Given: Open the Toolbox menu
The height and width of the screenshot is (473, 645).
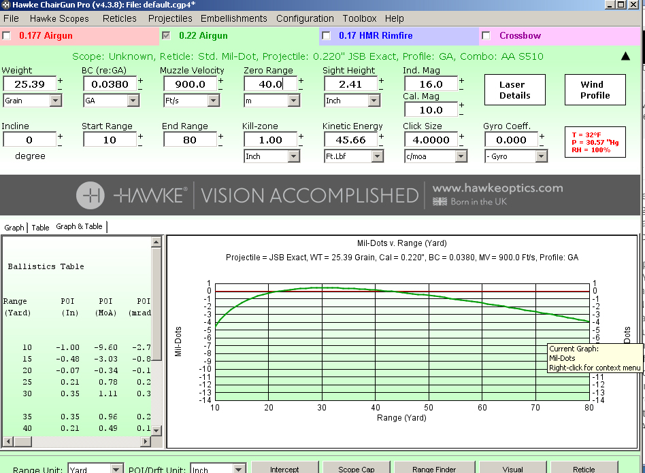Looking at the screenshot, I should point(359,18).
